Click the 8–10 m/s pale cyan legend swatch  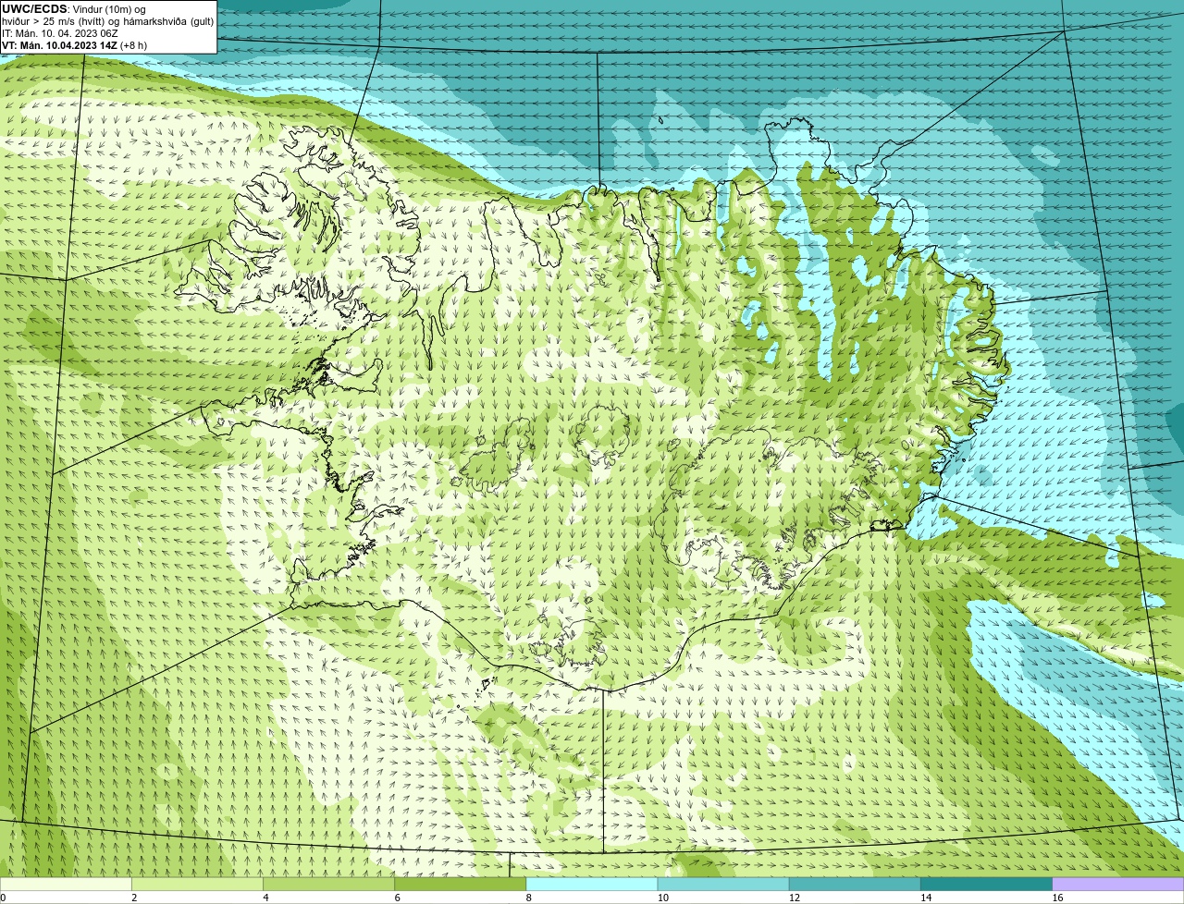[x=592, y=885]
